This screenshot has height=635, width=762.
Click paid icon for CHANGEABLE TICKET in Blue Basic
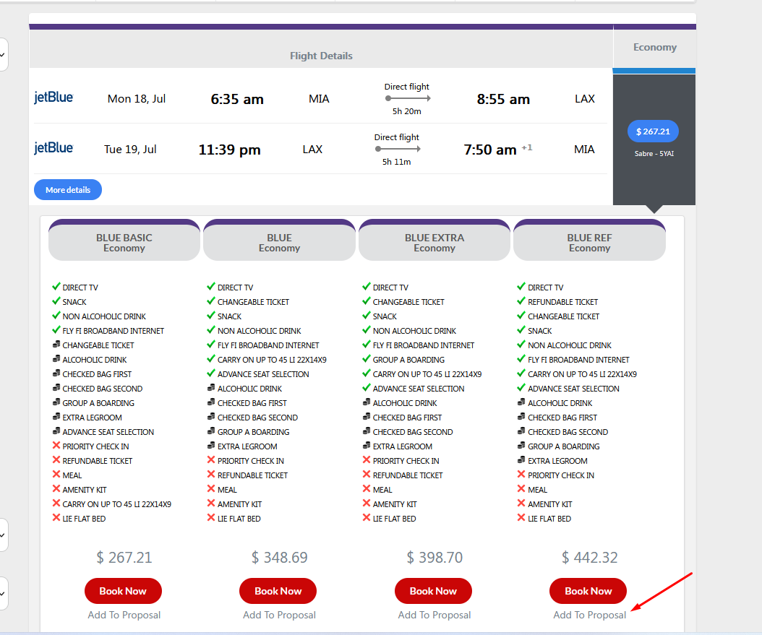tap(56, 345)
